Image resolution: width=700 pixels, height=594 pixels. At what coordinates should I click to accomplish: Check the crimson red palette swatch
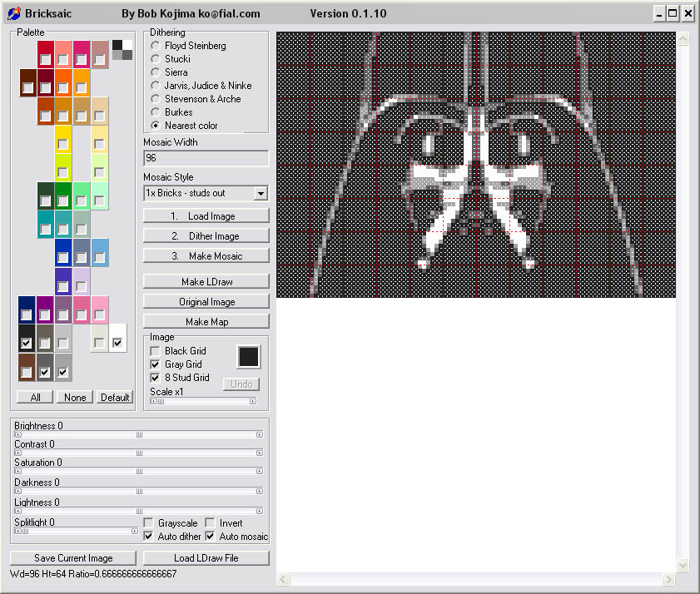(x=45, y=59)
